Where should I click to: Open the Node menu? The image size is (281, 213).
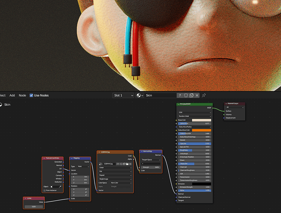[22, 95]
